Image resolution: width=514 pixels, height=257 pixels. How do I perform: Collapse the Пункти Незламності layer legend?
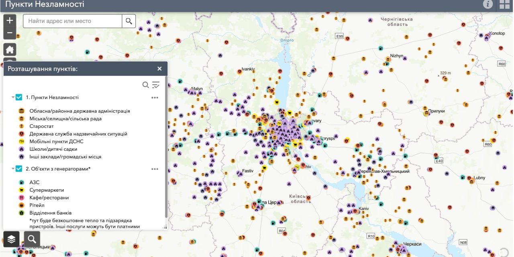13,97
